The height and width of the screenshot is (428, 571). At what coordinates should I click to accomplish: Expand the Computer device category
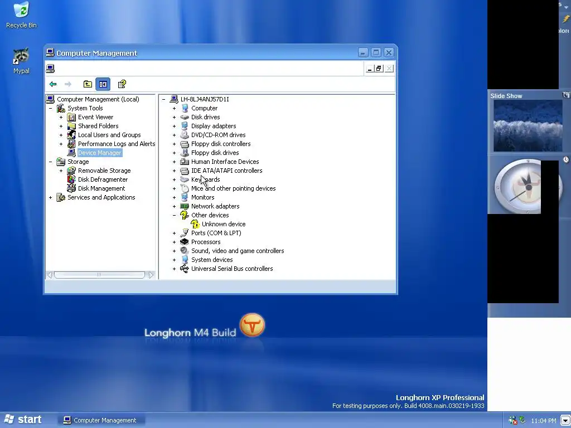click(174, 108)
